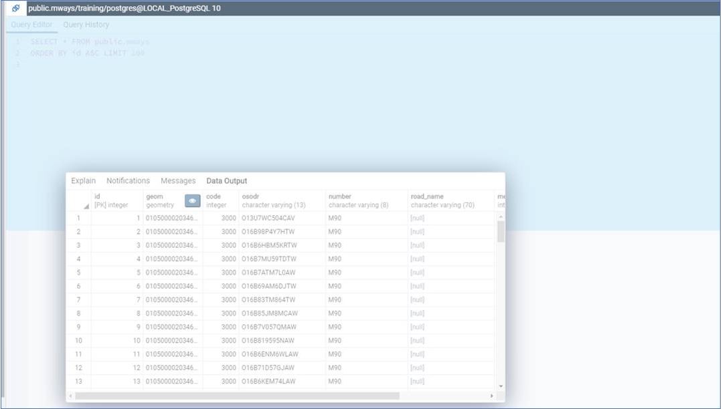Open the Messages tab
The image size is (722, 409).
pos(178,181)
